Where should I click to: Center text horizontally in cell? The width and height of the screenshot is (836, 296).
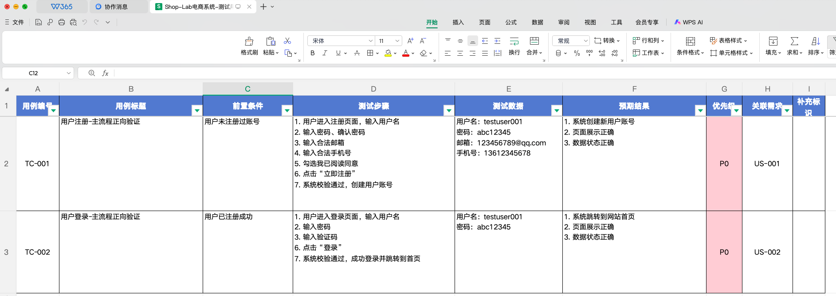click(460, 53)
